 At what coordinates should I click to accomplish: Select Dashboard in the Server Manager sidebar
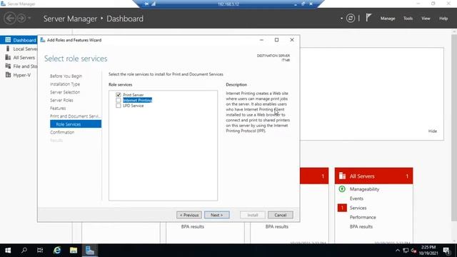point(19,40)
